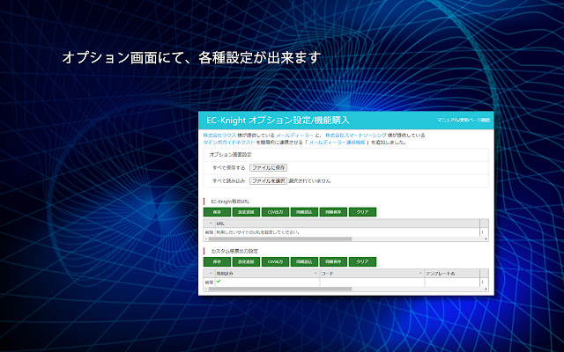Click the URL cell to enter a site URL
Screen dimensions: 564x352
click(x=347, y=232)
